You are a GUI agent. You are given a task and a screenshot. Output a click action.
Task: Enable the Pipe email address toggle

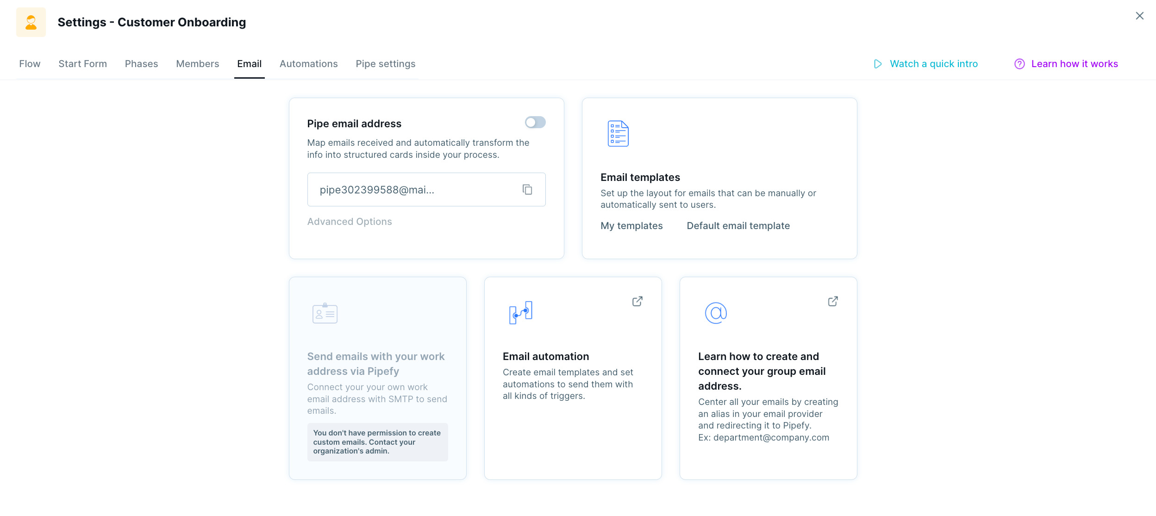(x=535, y=122)
